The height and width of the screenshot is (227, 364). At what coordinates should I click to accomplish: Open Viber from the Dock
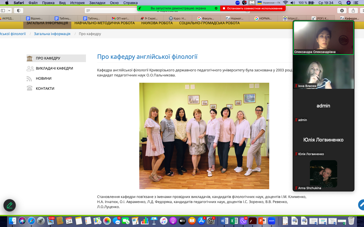(x=243, y=221)
